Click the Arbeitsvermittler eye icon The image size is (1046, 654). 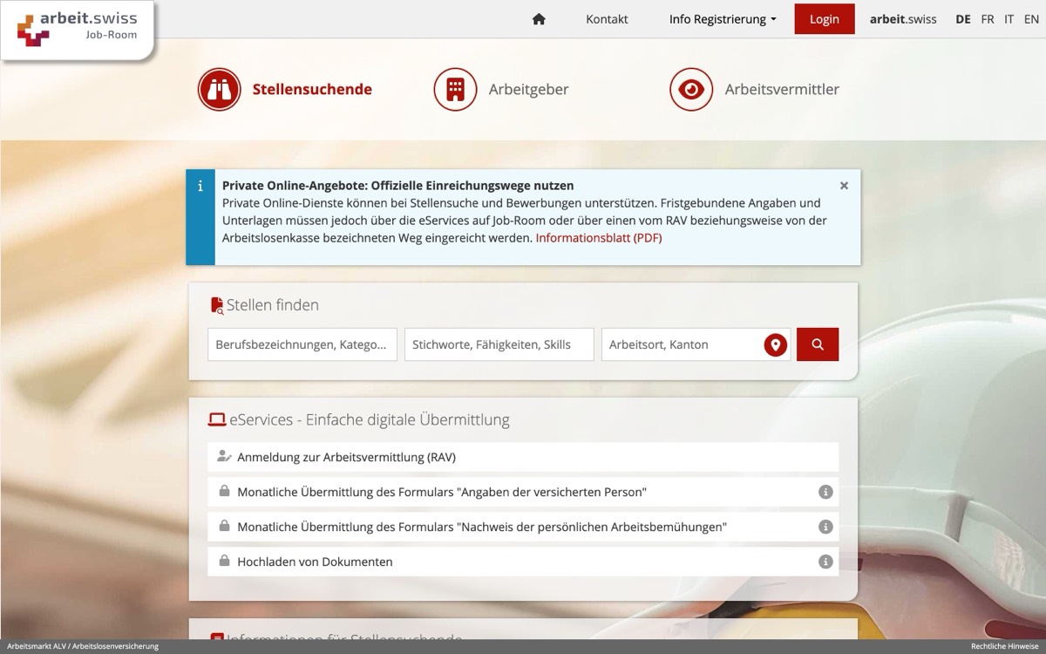click(691, 89)
